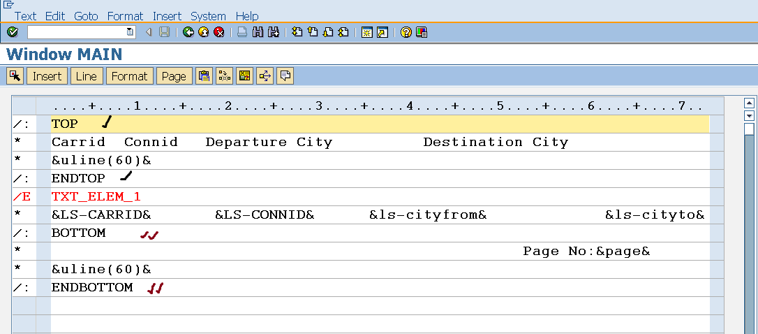Click the Line toolbar button
The width and height of the screenshot is (758, 334).
point(87,76)
